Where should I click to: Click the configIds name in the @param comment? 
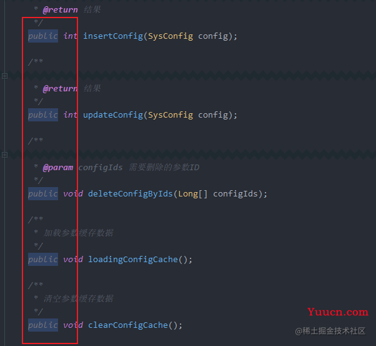[101, 168]
